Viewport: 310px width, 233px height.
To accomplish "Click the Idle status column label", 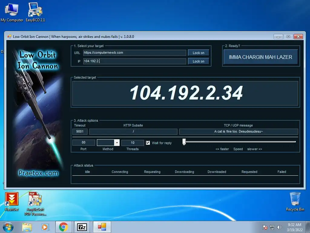I will click(x=87, y=172).
